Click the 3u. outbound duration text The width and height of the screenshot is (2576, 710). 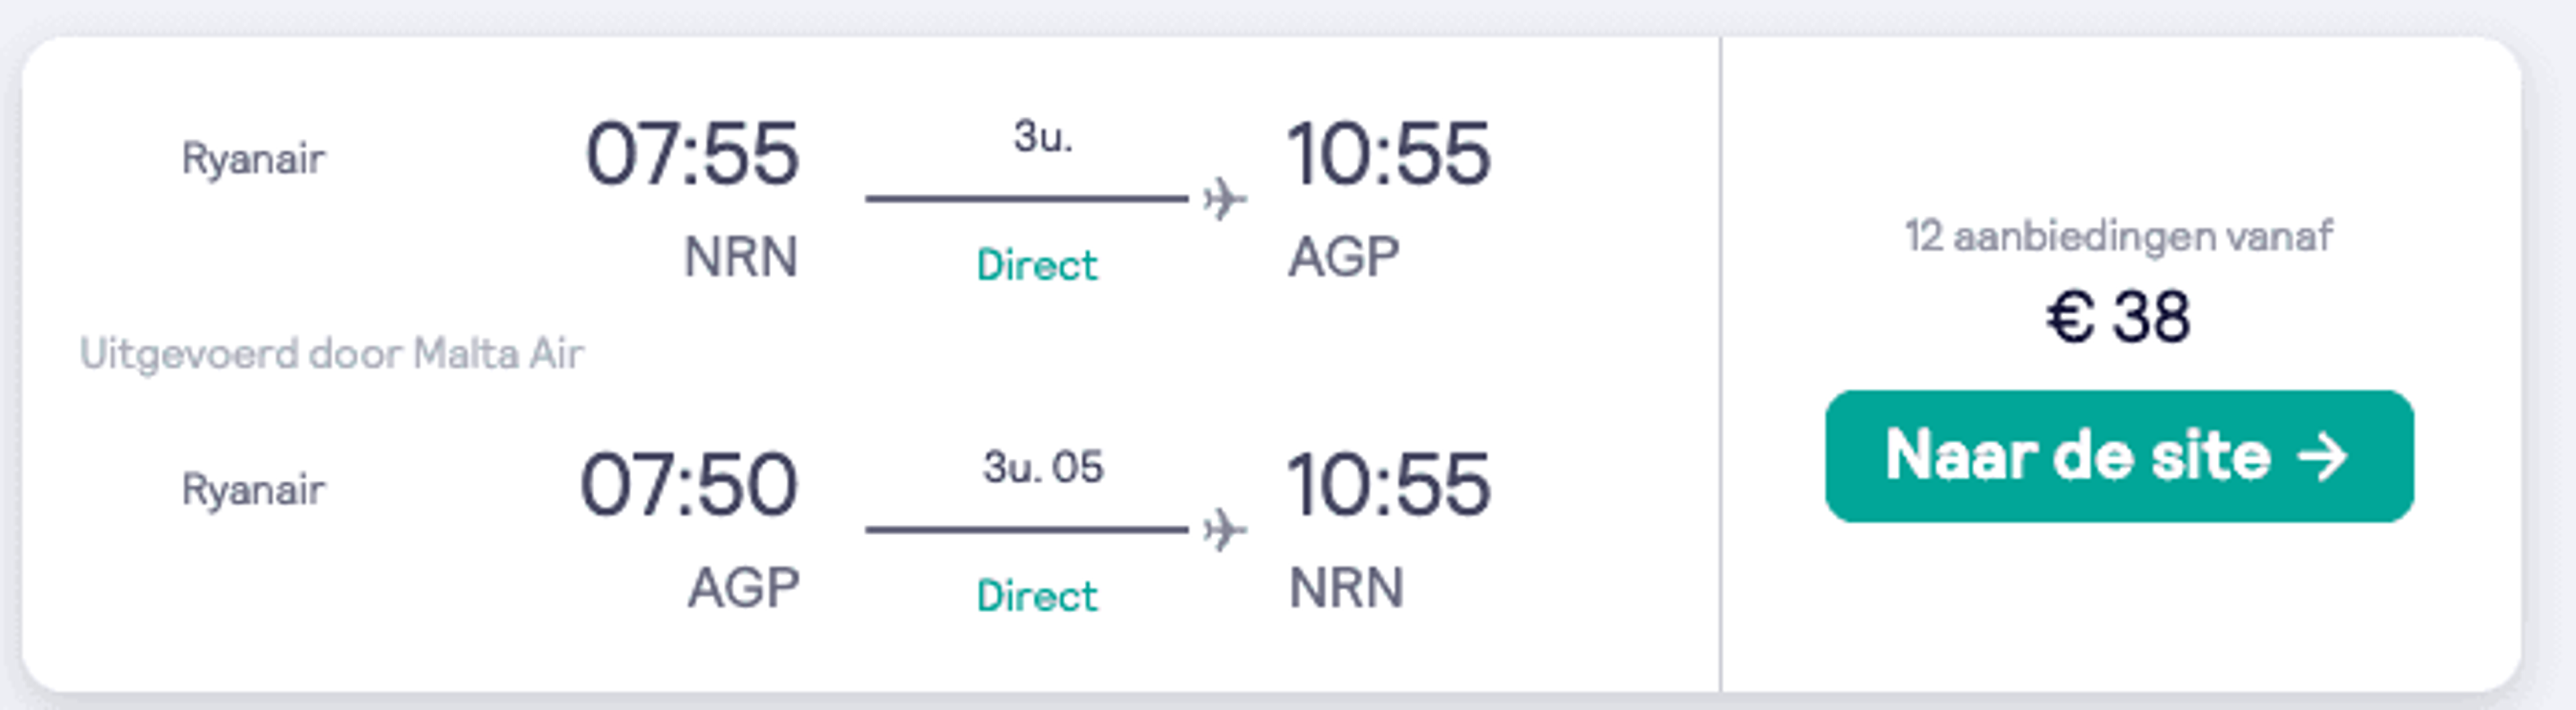(1043, 136)
